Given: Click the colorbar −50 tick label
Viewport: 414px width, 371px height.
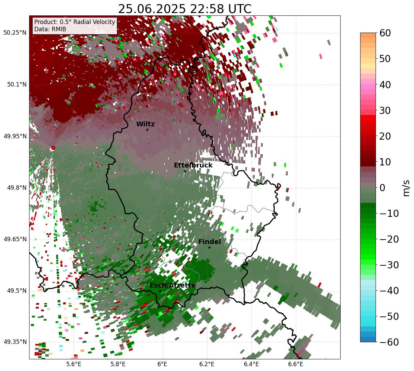Looking at the screenshot, I should [389, 316].
